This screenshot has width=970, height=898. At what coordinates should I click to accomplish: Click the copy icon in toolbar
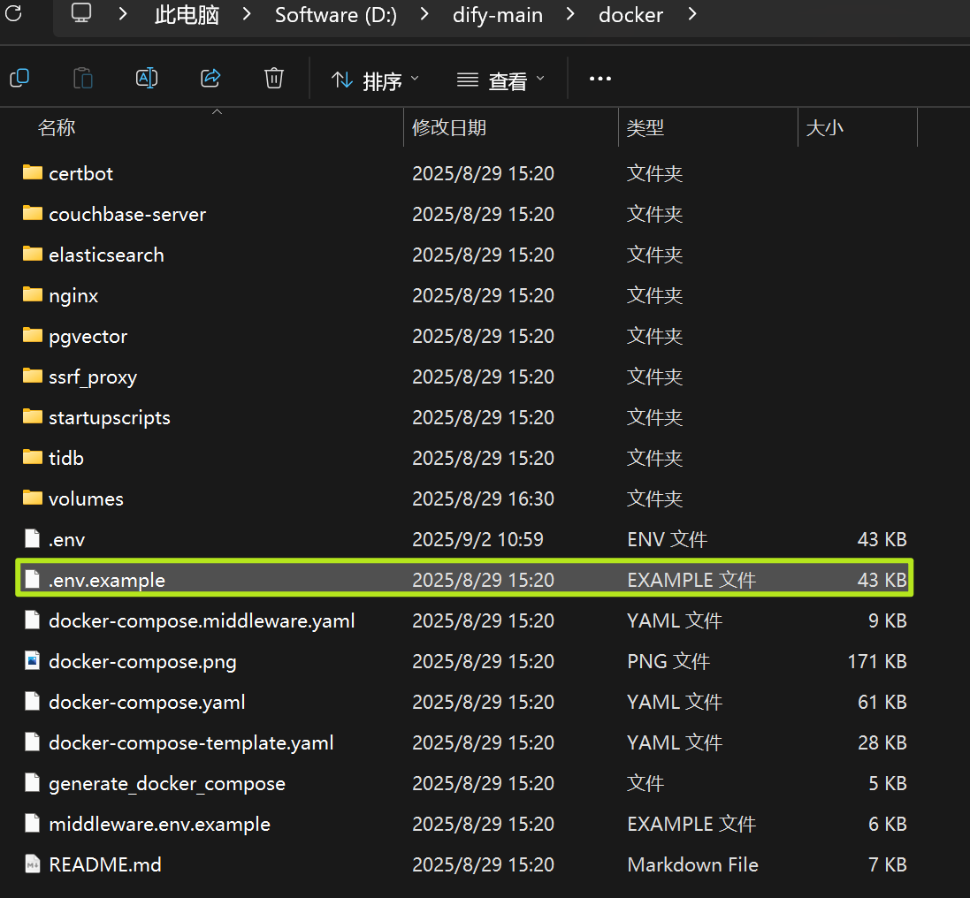click(x=19, y=78)
